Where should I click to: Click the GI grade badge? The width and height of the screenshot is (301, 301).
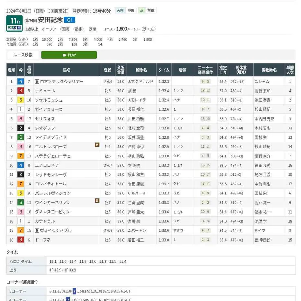tap(70, 20)
